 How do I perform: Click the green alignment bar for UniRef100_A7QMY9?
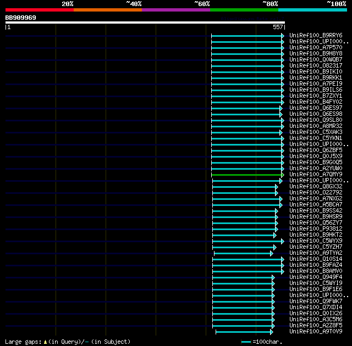point(248,175)
